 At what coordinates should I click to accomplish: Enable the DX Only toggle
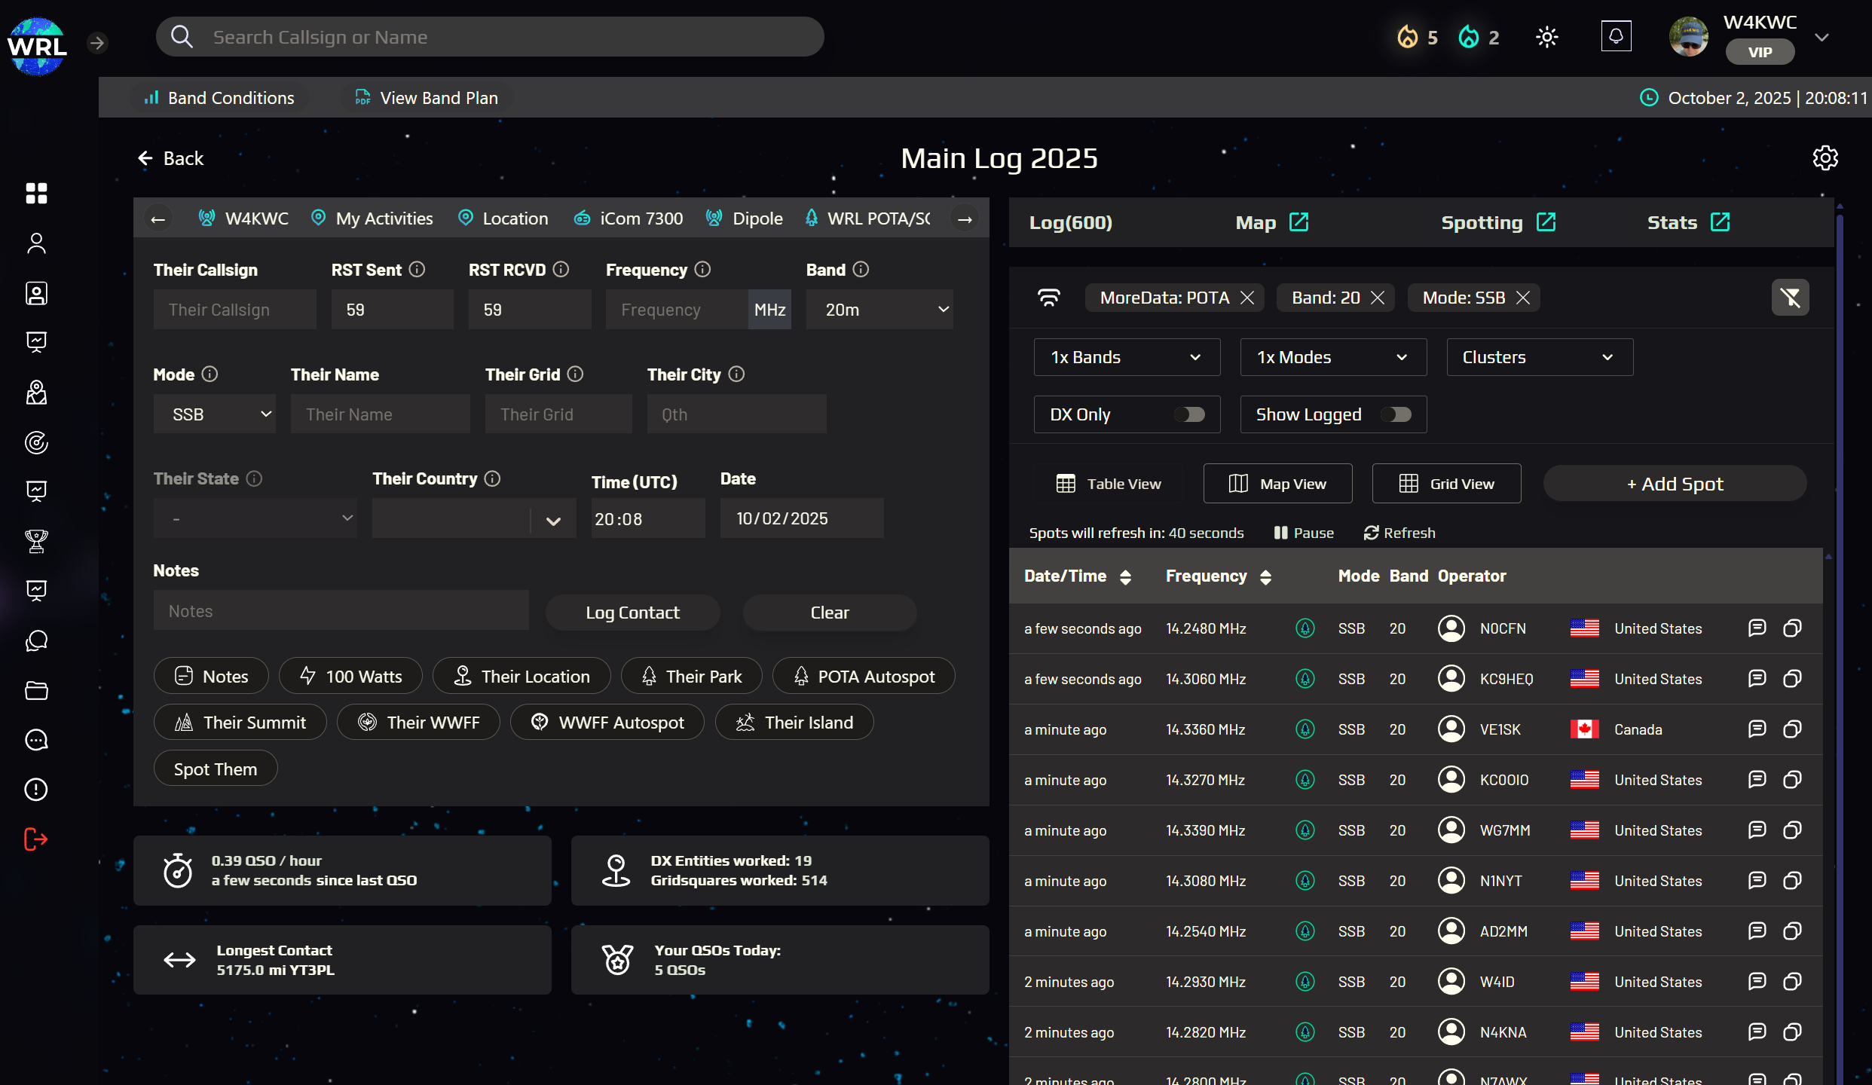point(1190,414)
